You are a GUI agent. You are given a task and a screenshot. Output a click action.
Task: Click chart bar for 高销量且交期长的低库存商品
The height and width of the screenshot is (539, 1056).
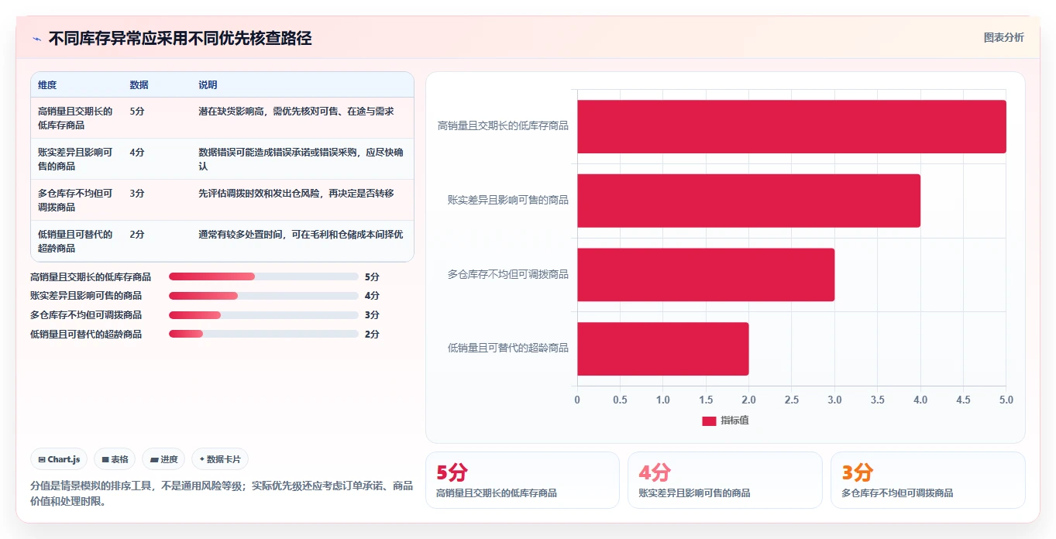pos(791,126)
